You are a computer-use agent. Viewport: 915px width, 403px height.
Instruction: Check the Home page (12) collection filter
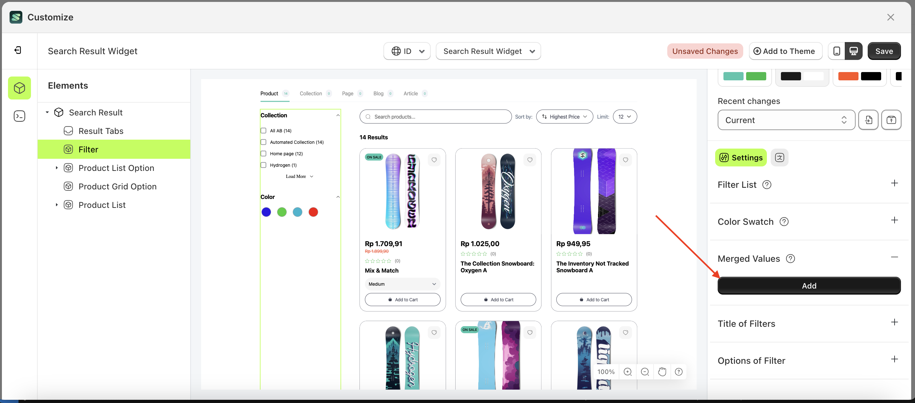click(x=263, y=153)
